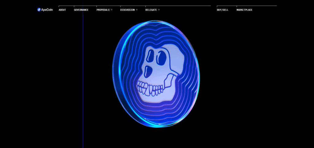Go to the Proposals link
Viewport: 314px width, 148px height.
click(103, 10)
